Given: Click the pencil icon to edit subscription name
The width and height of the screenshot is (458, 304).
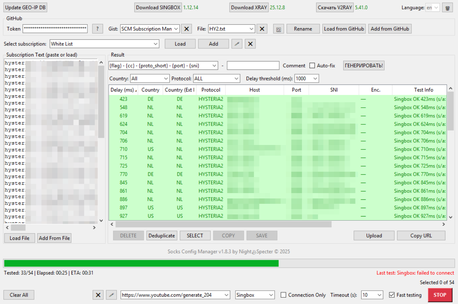Looking at the screenshot, I should (237, 43).
